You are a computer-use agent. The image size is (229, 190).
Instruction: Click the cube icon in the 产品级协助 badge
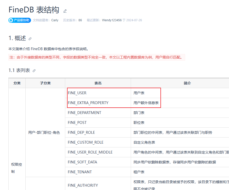coord(11,20)
